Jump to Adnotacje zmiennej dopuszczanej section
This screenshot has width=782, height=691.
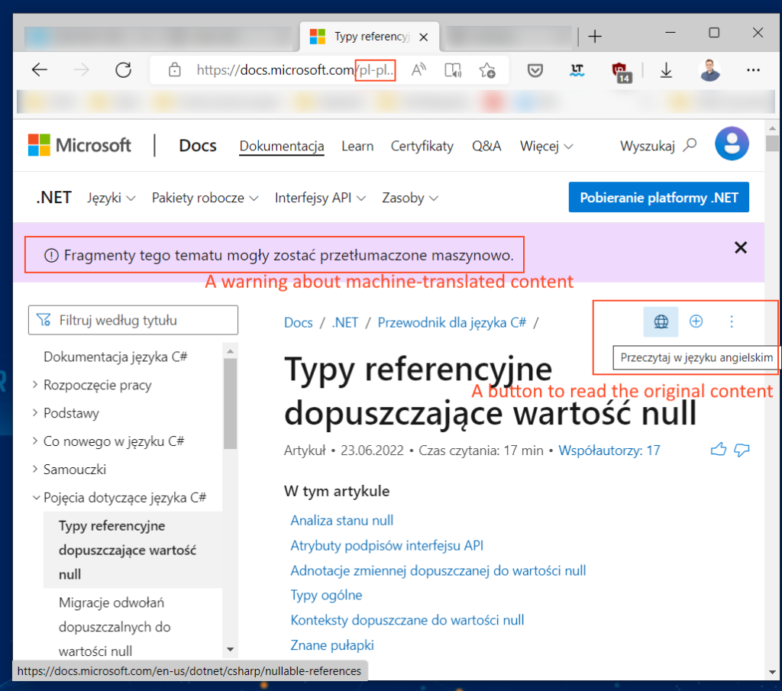[x=438, y=570]
